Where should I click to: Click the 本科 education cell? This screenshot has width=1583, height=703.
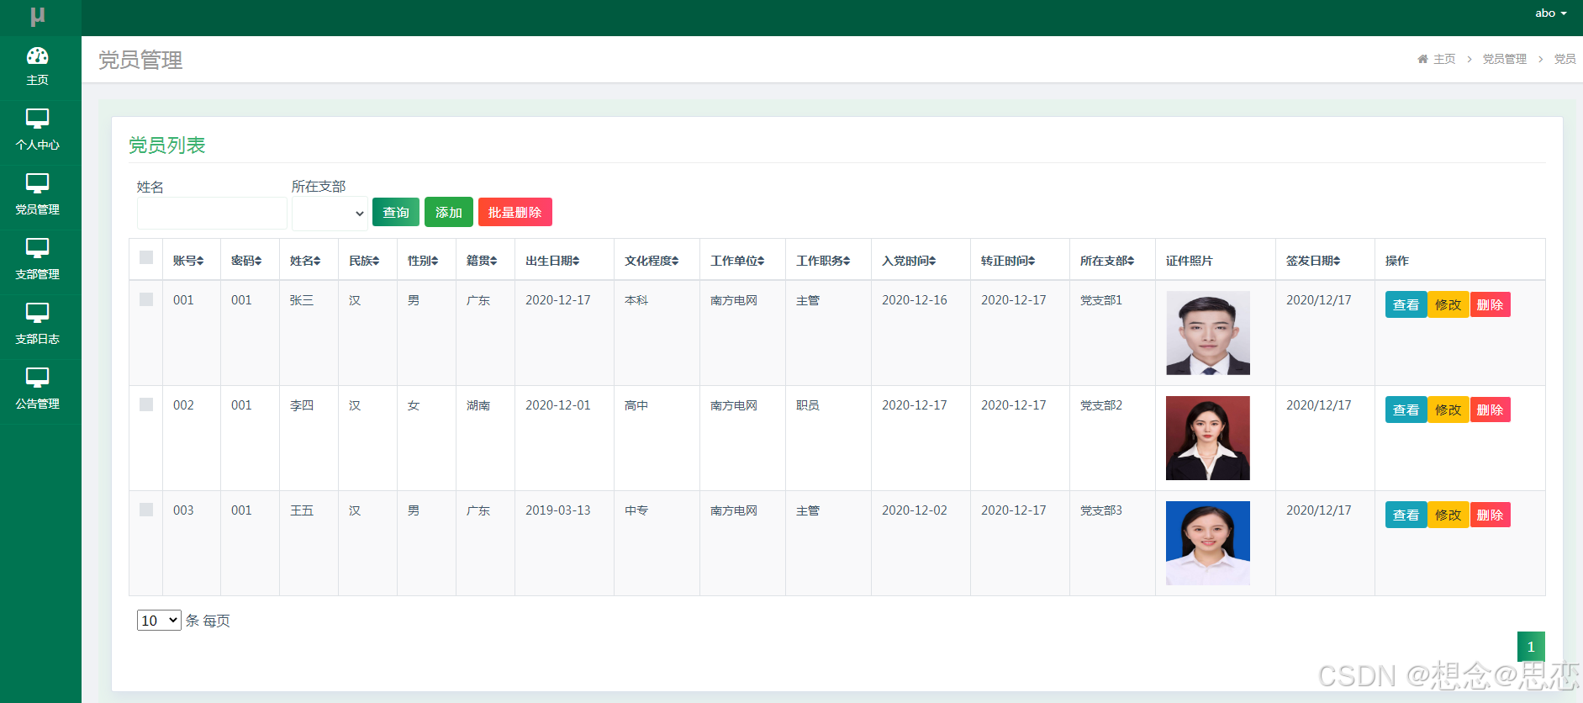[636, 300]
